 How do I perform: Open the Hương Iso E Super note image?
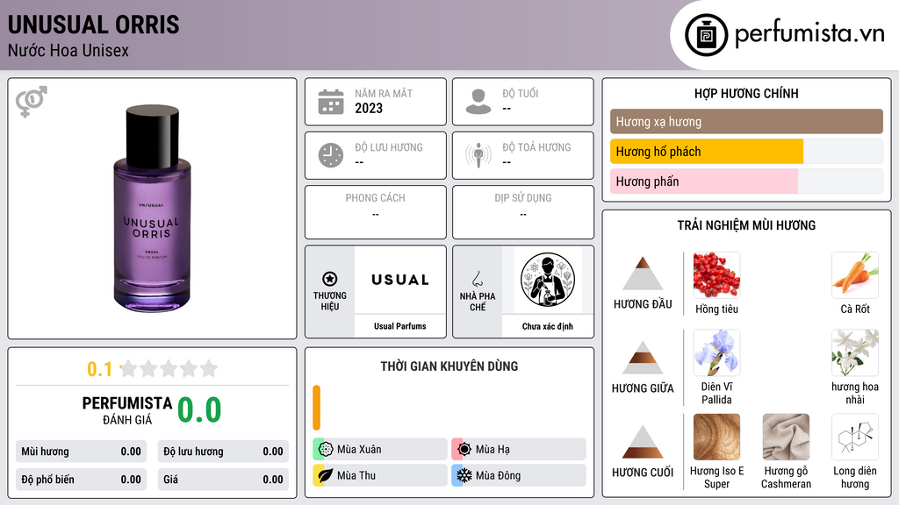tap(716, 437)
